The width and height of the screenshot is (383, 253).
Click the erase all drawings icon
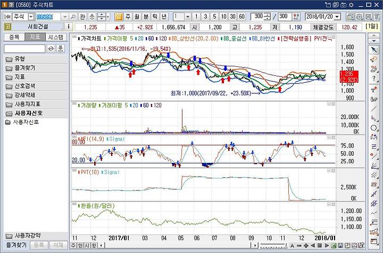click(x=374, y=69)
